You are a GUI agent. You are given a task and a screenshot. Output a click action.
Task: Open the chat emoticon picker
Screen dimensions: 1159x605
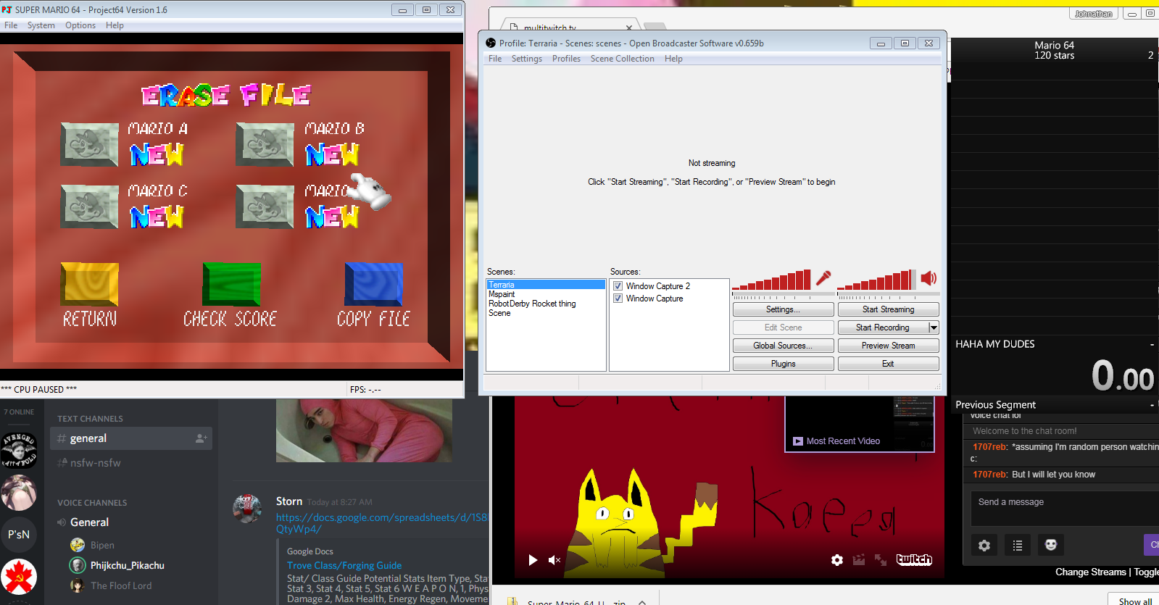pyautogui.click(x=1051, y=545)
